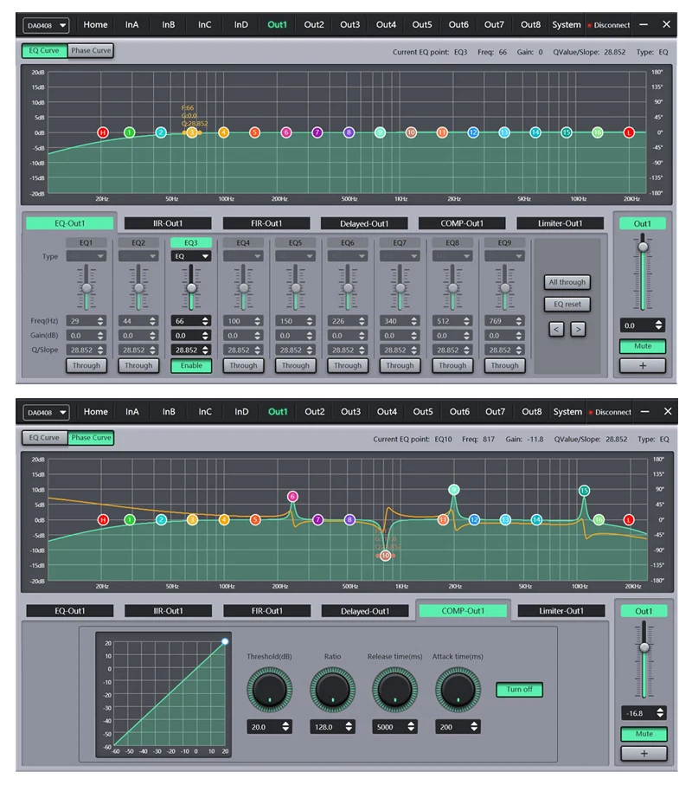The height and width of the screenshot is (785, 692).
Task: Open the EQ6 type dropdown
Action: tap(348, 256)
